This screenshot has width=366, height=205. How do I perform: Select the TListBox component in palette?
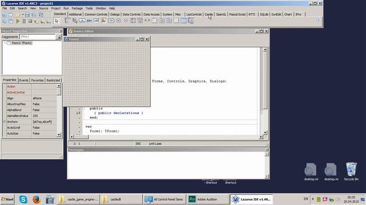click(133, 20)
